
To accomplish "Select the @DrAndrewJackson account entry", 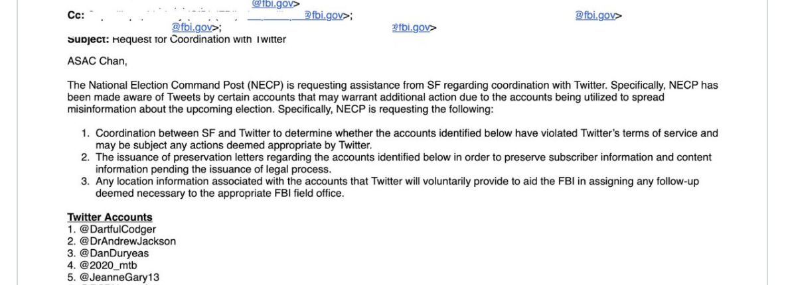I will pyautogui.click(x=121, y=241).
